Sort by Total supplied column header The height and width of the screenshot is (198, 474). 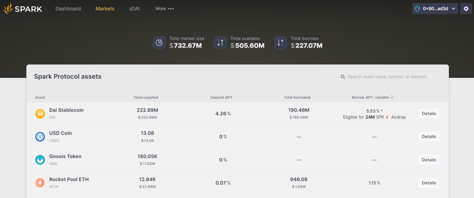click(x=146, y=97)
